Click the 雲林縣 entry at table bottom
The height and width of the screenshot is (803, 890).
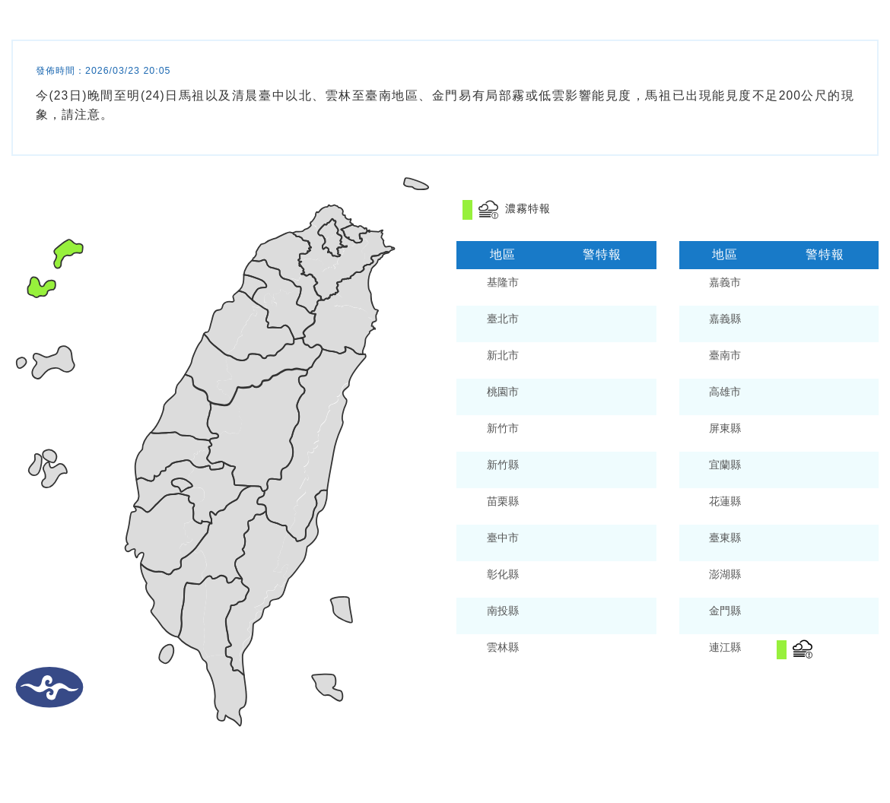(502, 647)
